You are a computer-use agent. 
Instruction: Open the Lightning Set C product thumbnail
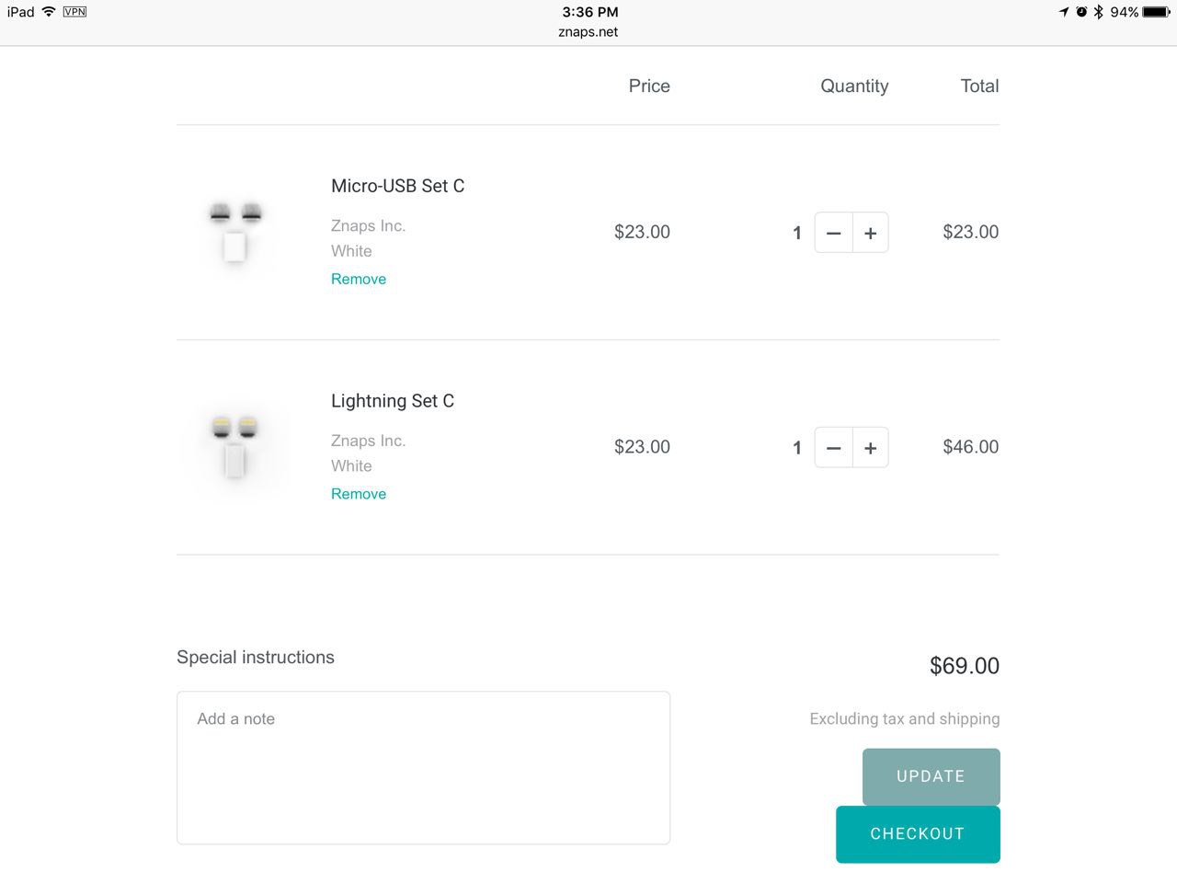point(235,447)
